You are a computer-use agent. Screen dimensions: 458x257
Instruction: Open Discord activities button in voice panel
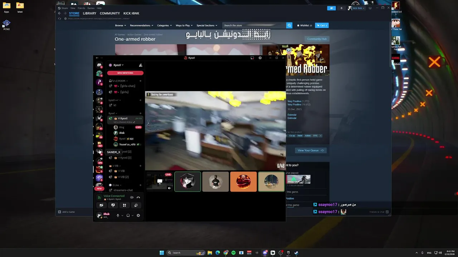click(125, 205)
